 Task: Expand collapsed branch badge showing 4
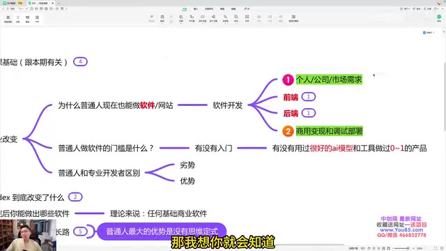click(81, 61)
